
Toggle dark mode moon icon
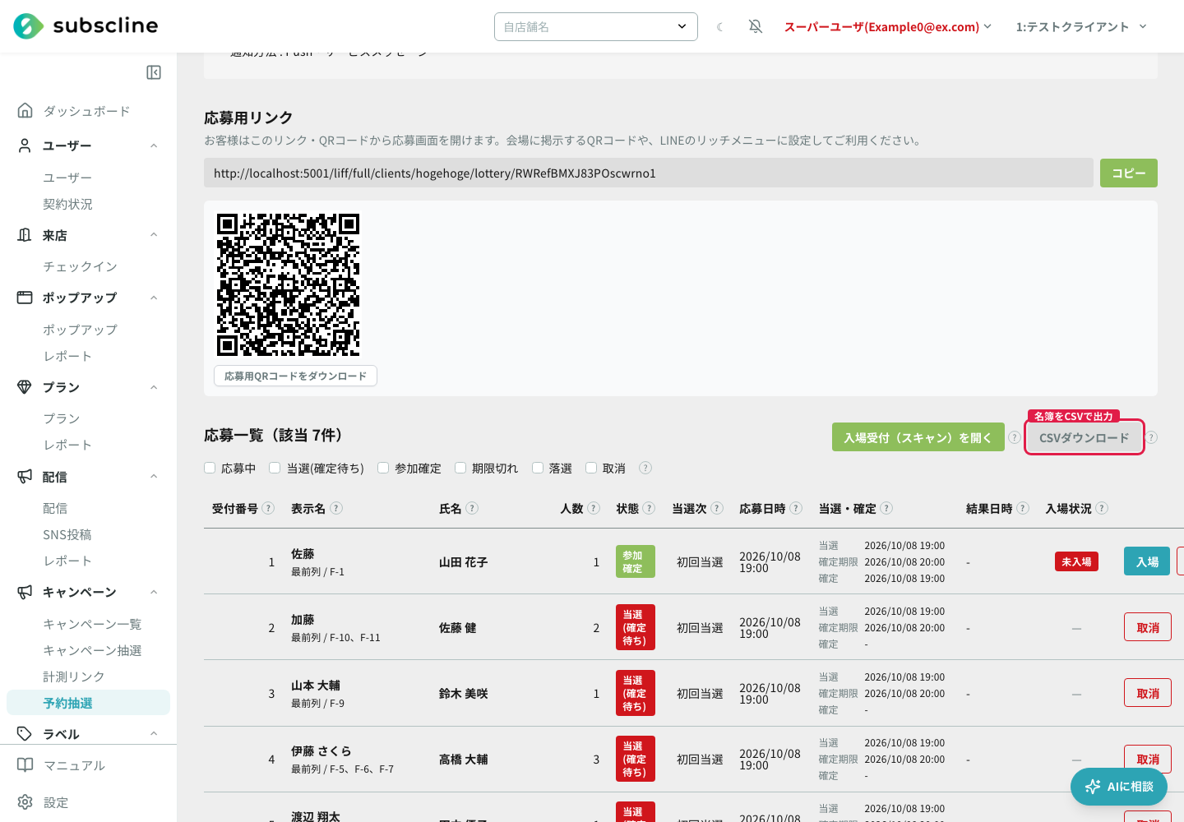tap(720, 27)
